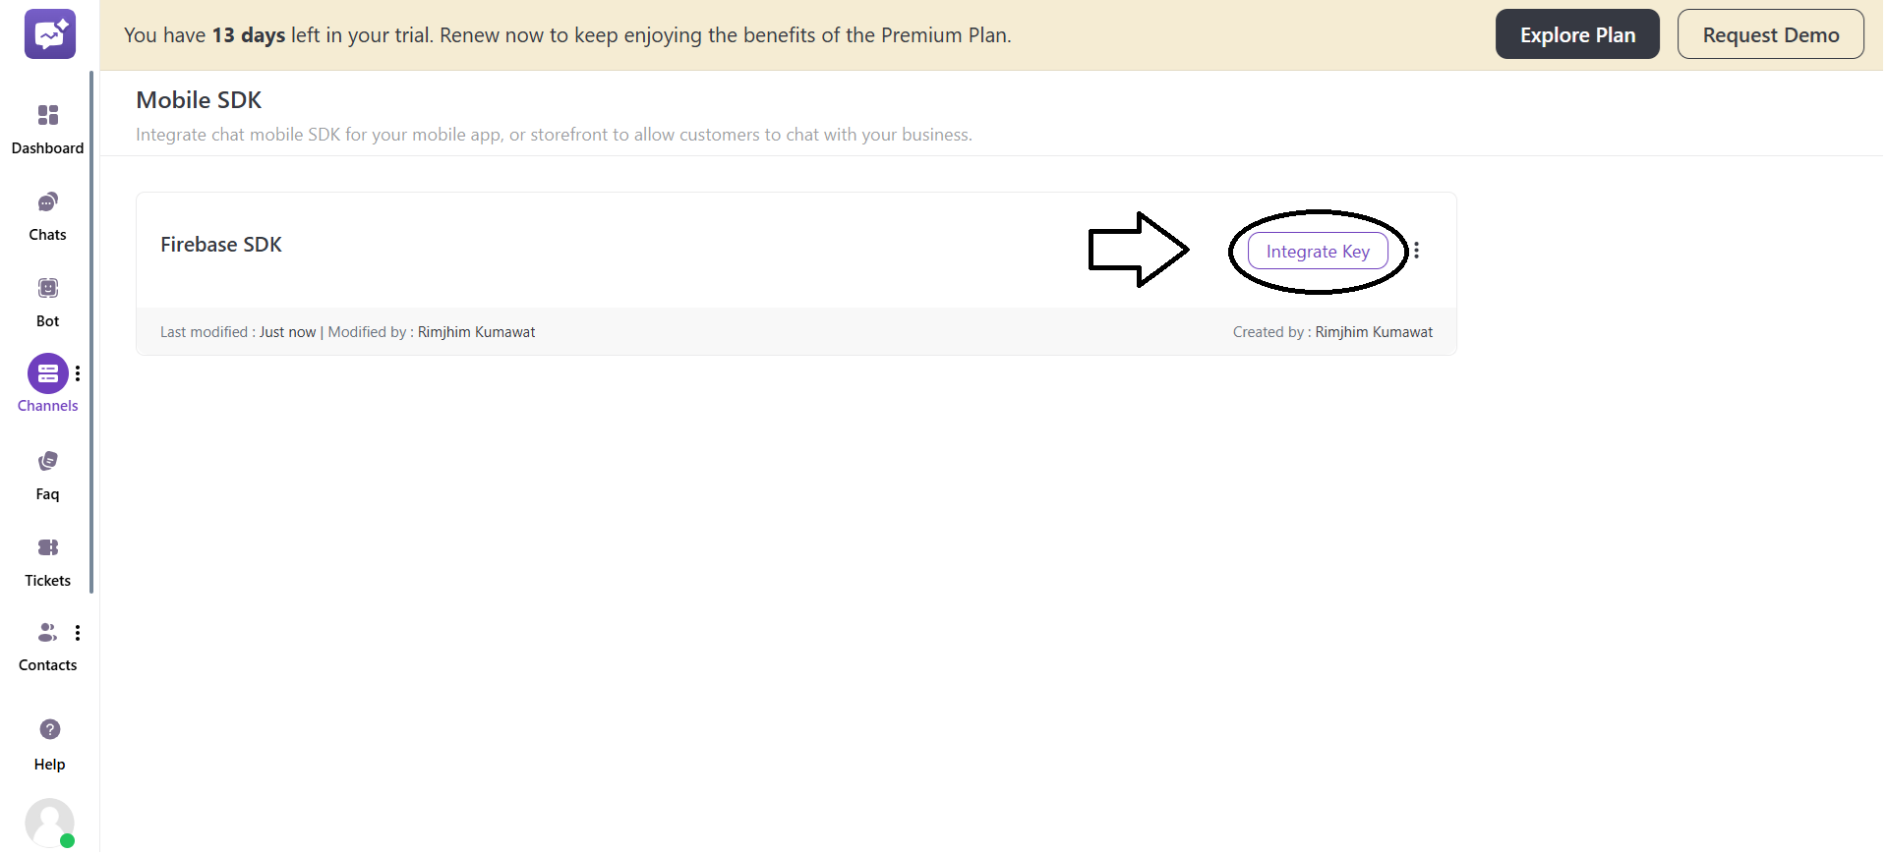Click the Request Demo button

[1770, 34]
